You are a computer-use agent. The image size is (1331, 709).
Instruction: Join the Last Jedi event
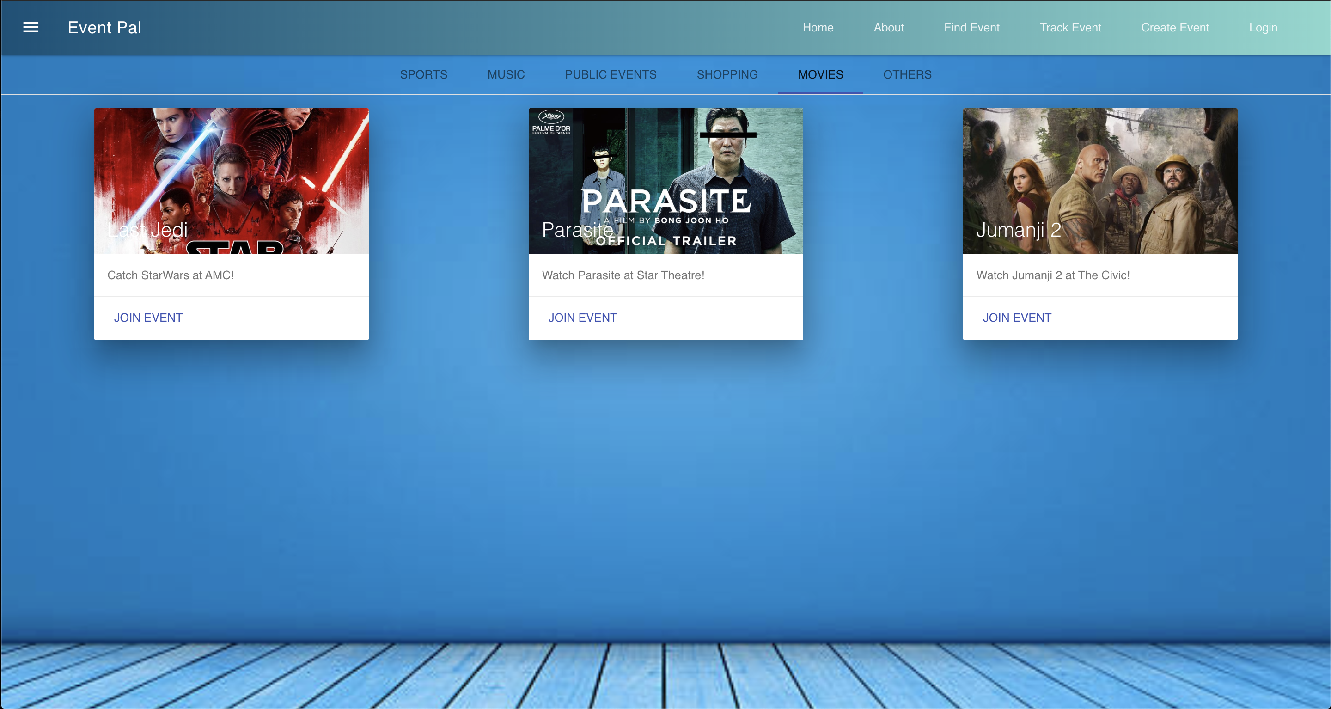pyautogui.click(x=148, y=317)
